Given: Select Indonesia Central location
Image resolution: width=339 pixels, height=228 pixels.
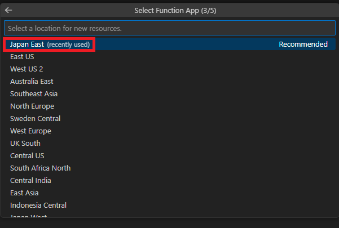Looking at the screenshot, I should [x=38, y=205].
